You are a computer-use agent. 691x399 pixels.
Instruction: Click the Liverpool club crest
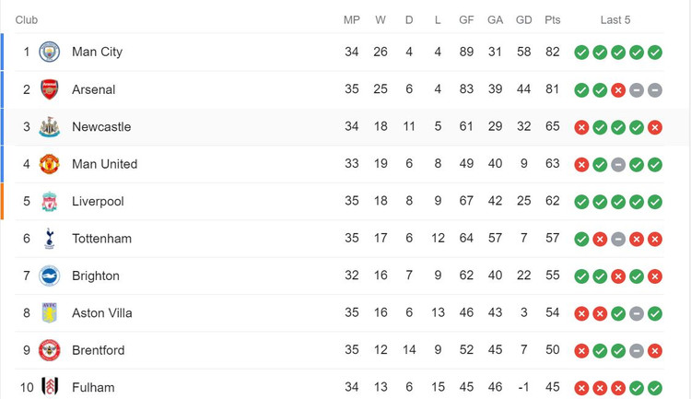click(50, 202)
